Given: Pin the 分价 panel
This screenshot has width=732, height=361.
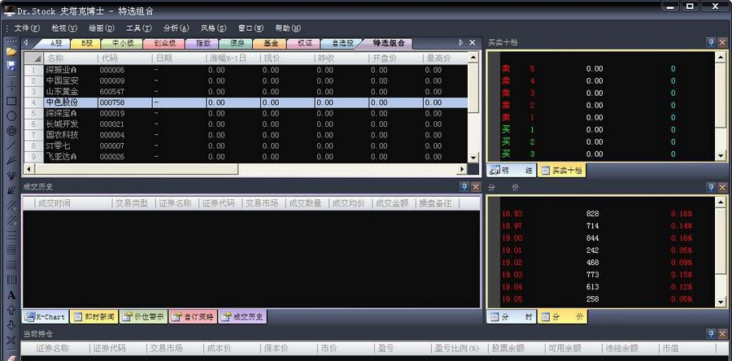Looking at the screenshot, I should [x=711, y=188].
